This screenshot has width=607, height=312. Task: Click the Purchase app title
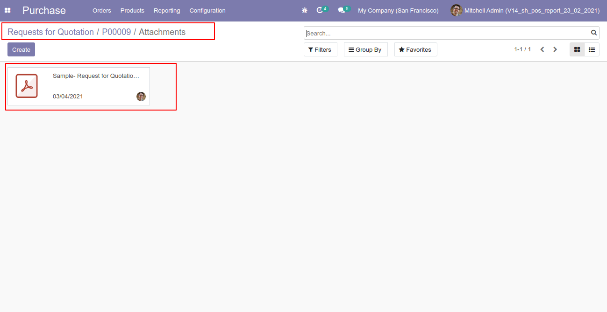(x=44, y=10)
